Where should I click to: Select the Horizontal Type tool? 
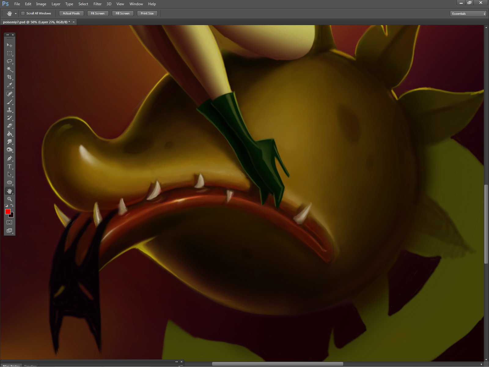click(x=9, y=166)
